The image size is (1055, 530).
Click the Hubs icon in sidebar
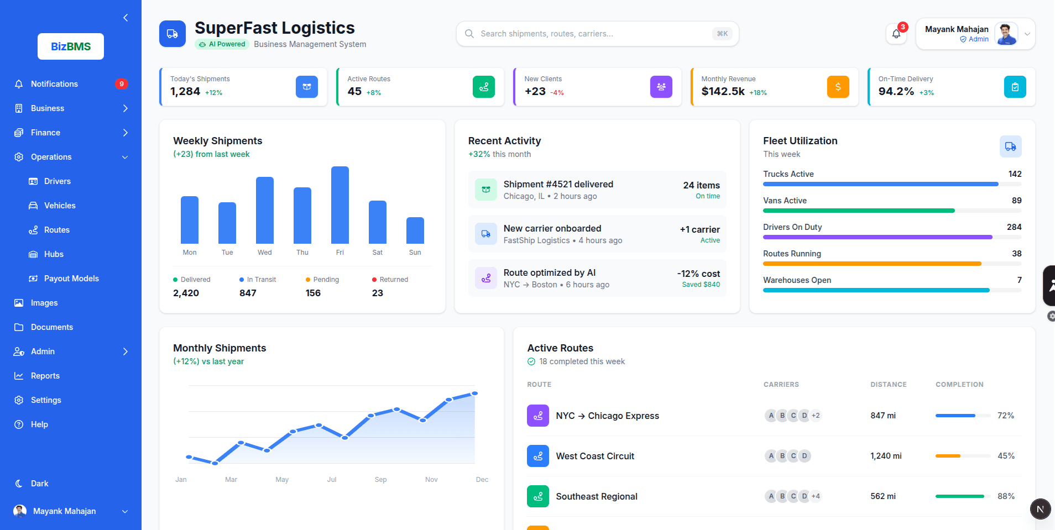pos(34,254)
